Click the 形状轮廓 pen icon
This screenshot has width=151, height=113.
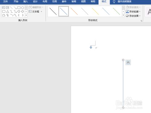click(x=127, y=11)
